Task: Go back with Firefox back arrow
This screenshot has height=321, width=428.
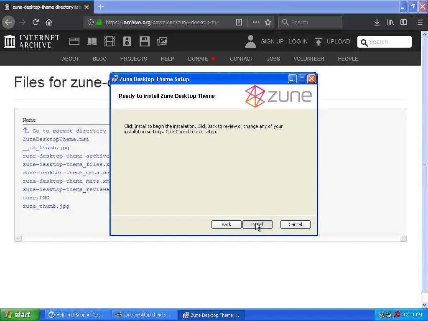Action: (x=8, y=23)
